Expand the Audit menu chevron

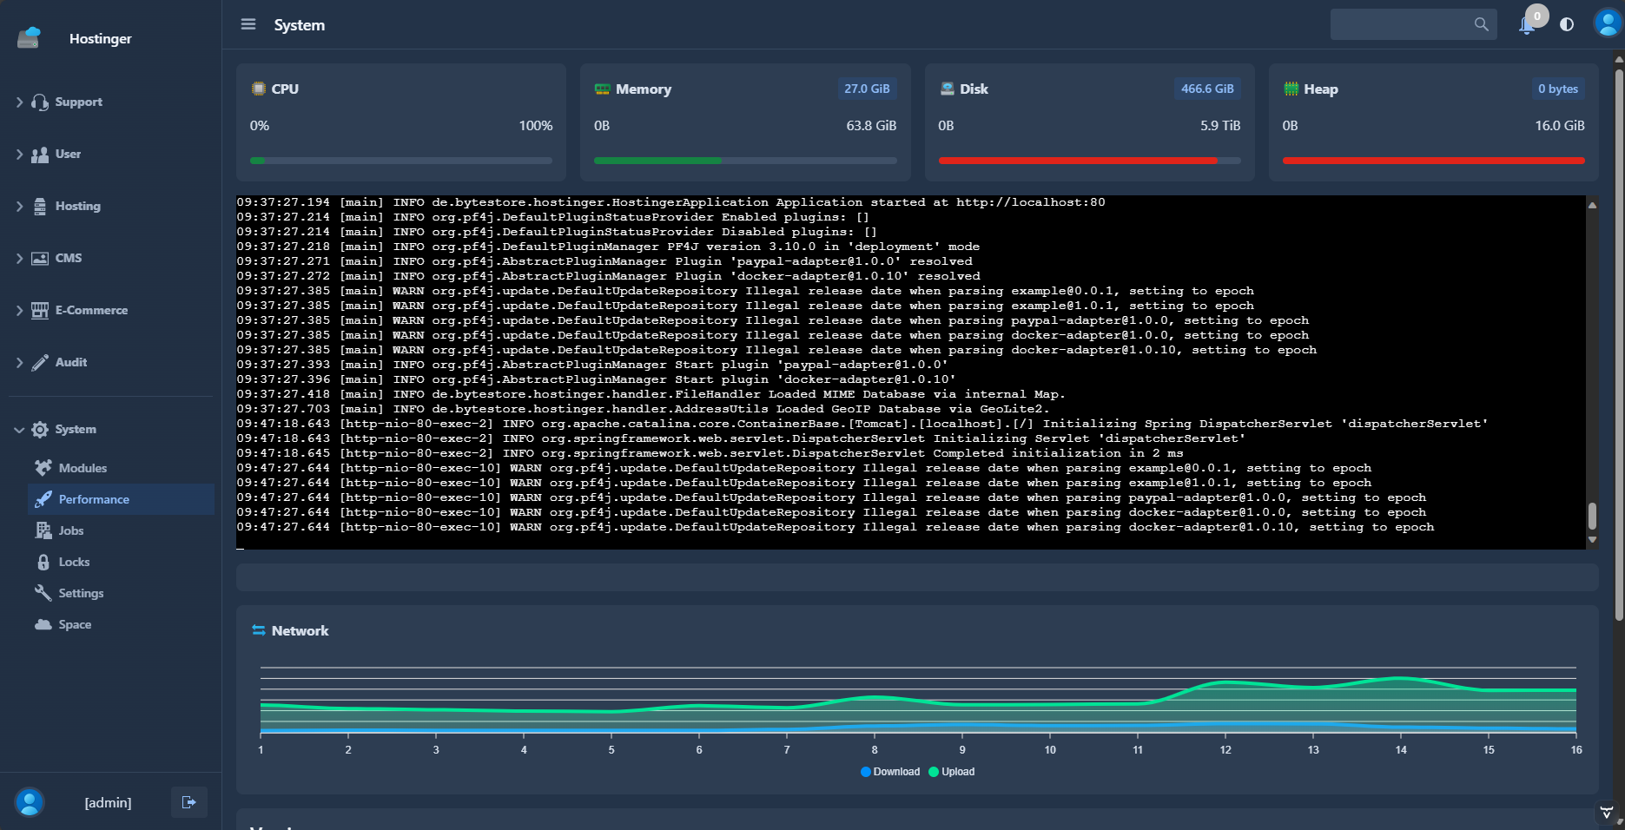tap(19, 363)
